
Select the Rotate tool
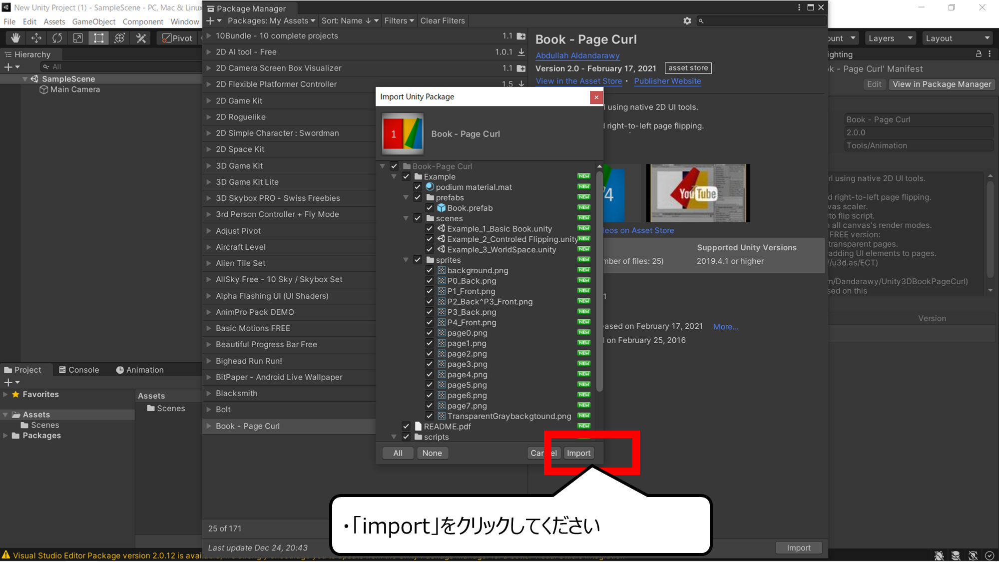(x=57, y=38)
